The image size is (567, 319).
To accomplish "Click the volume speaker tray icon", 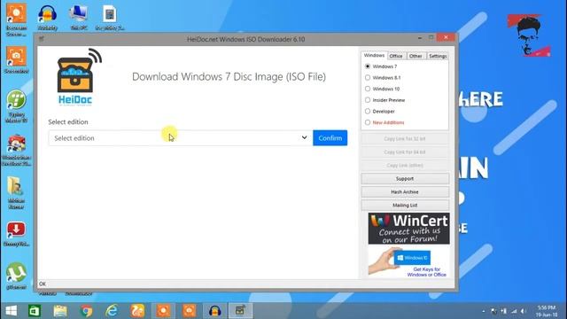I will pos(524,311).
